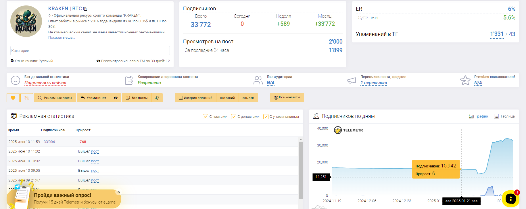Open the Рекламные посты button
The image size is (526, 209).
coord(55,98)
